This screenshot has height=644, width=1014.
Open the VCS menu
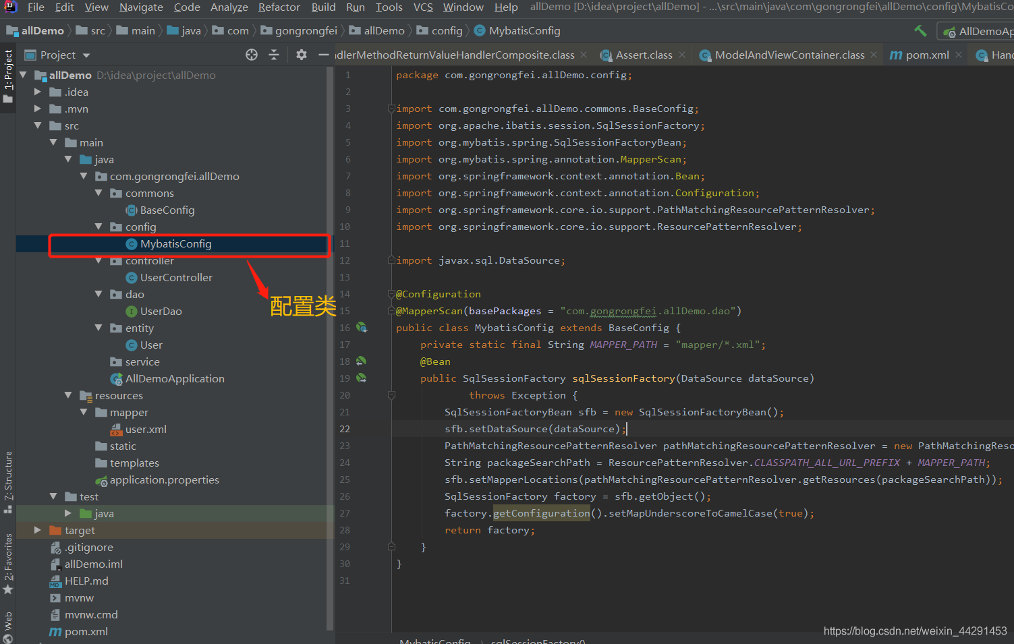[423, 7]
